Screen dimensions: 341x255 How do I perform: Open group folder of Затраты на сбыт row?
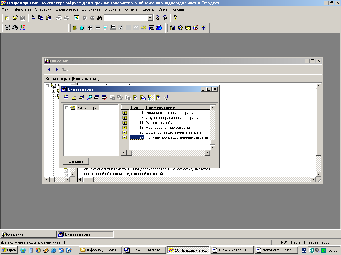(125, 123)
